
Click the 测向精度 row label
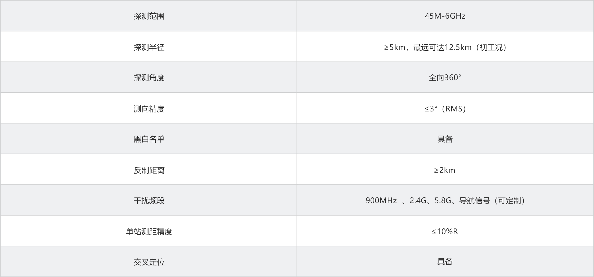[149, 109]
